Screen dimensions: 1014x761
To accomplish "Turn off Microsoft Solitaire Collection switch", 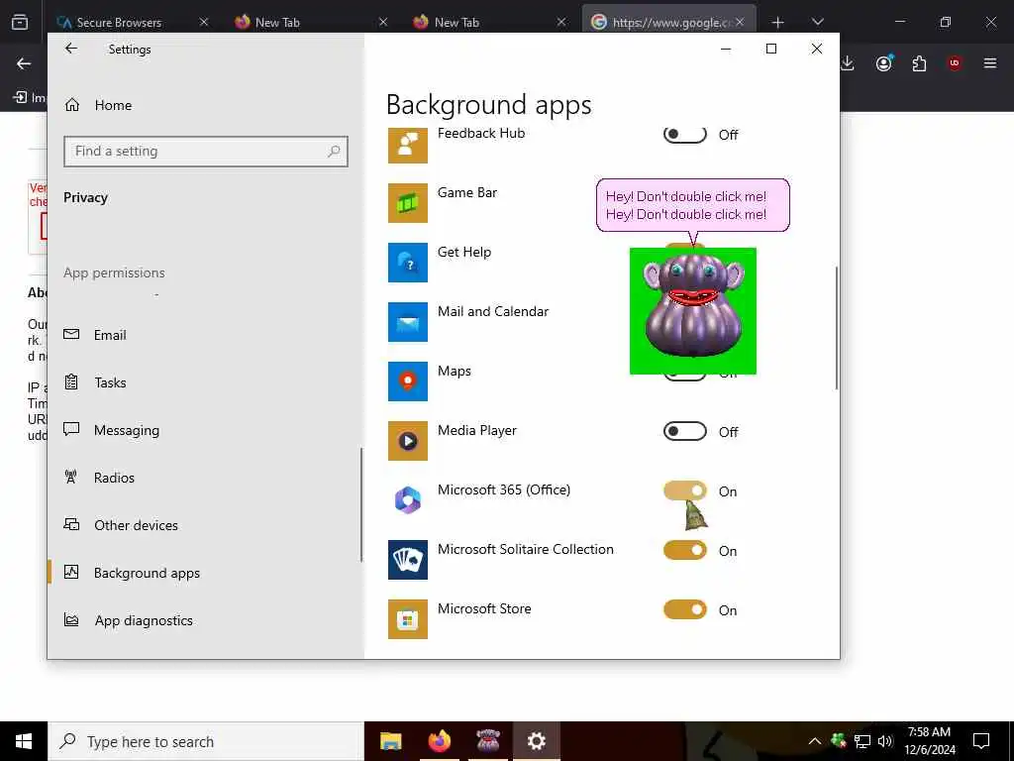I will 685,551.
